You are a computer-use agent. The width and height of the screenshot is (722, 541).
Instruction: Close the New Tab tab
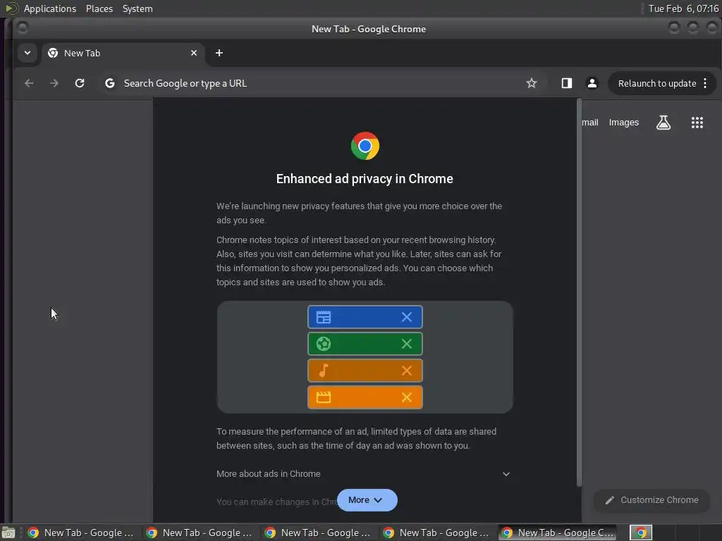[194, 53]
